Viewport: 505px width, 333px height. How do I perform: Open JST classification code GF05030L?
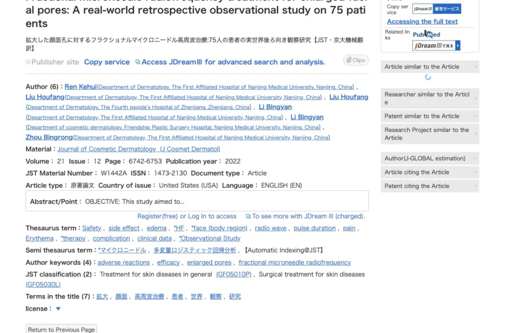click(x=43, y=285)
